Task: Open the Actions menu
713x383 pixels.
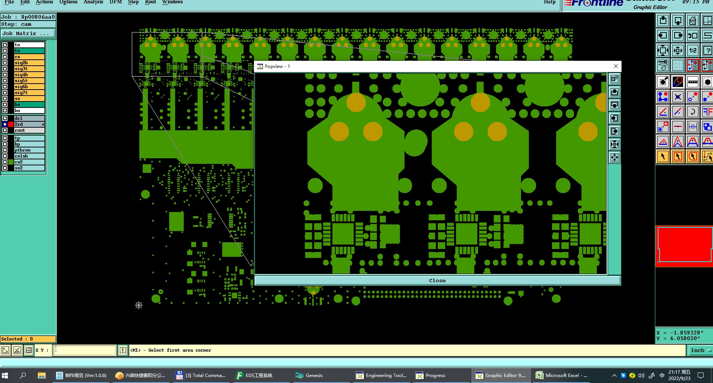Action: [44, 2]
